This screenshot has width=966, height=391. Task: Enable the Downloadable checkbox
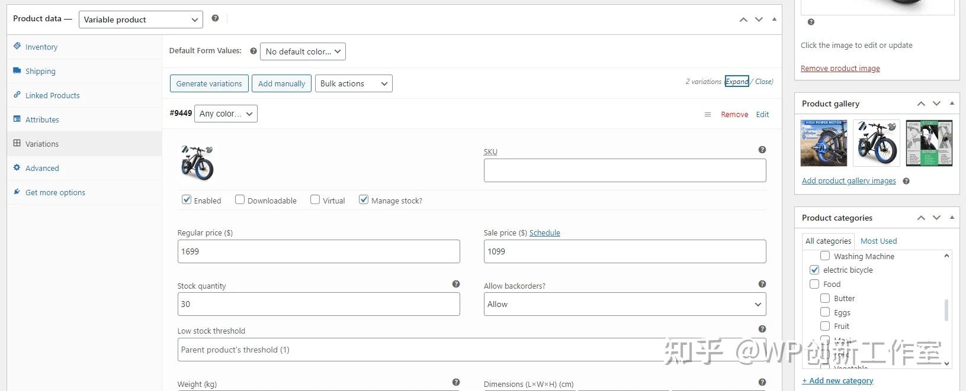click(240, 200)
